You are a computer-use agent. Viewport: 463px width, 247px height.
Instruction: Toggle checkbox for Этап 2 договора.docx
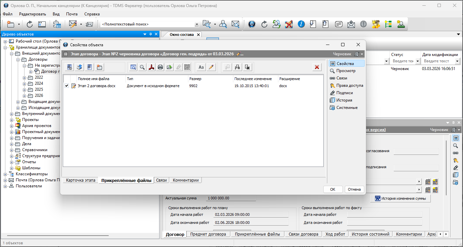pos(66,86)
